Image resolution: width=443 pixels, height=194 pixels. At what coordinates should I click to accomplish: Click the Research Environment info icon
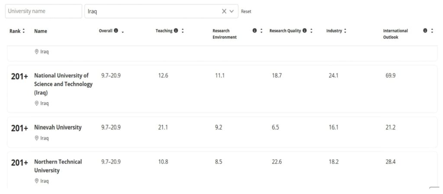tap(254, 31)
